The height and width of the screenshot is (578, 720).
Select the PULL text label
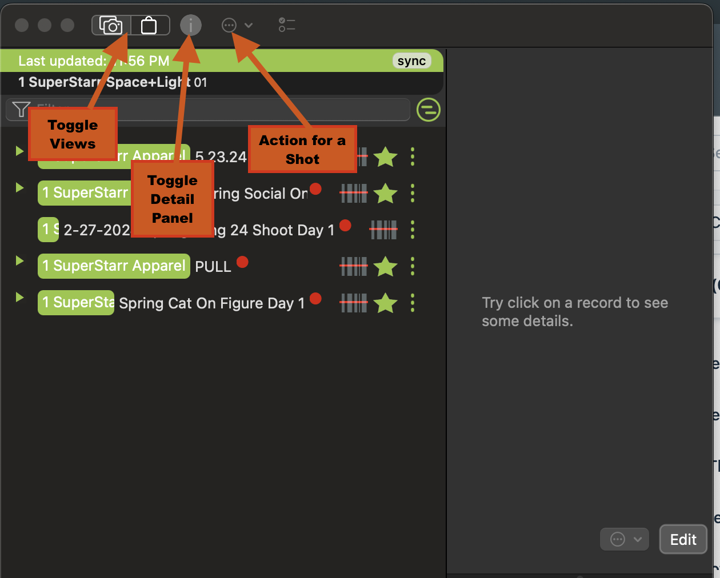click(x=213, y=267)
